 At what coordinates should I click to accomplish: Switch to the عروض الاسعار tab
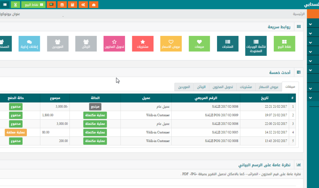[x=268, y=87]
